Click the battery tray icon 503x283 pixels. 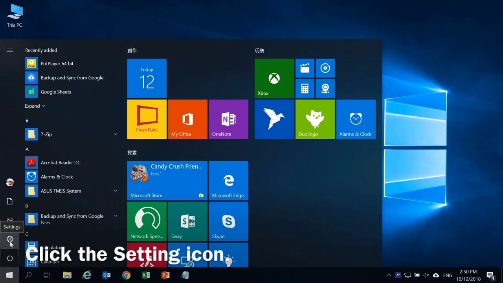tap(417, 275)
